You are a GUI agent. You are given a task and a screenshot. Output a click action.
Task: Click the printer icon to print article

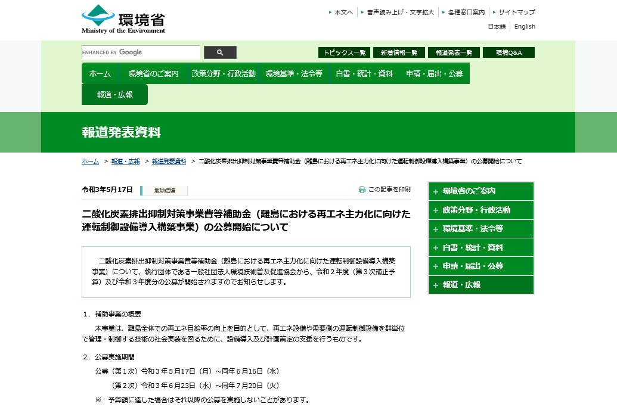click(x=362, y=190)
